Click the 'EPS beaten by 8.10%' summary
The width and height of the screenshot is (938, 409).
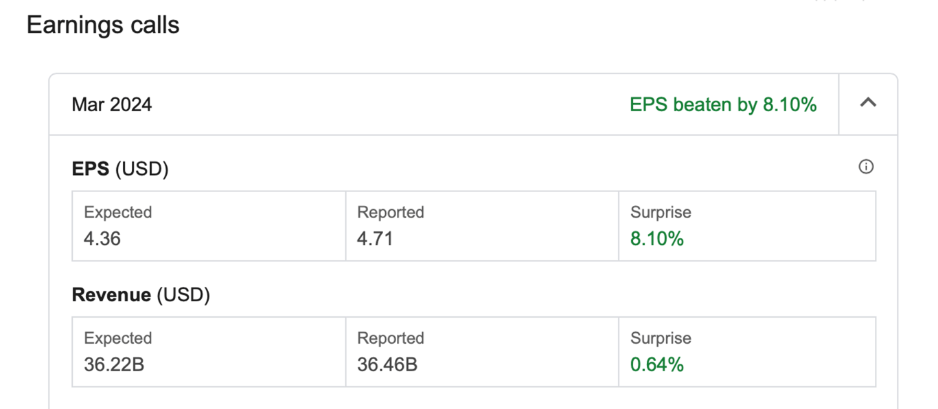(x=723, y=105)
